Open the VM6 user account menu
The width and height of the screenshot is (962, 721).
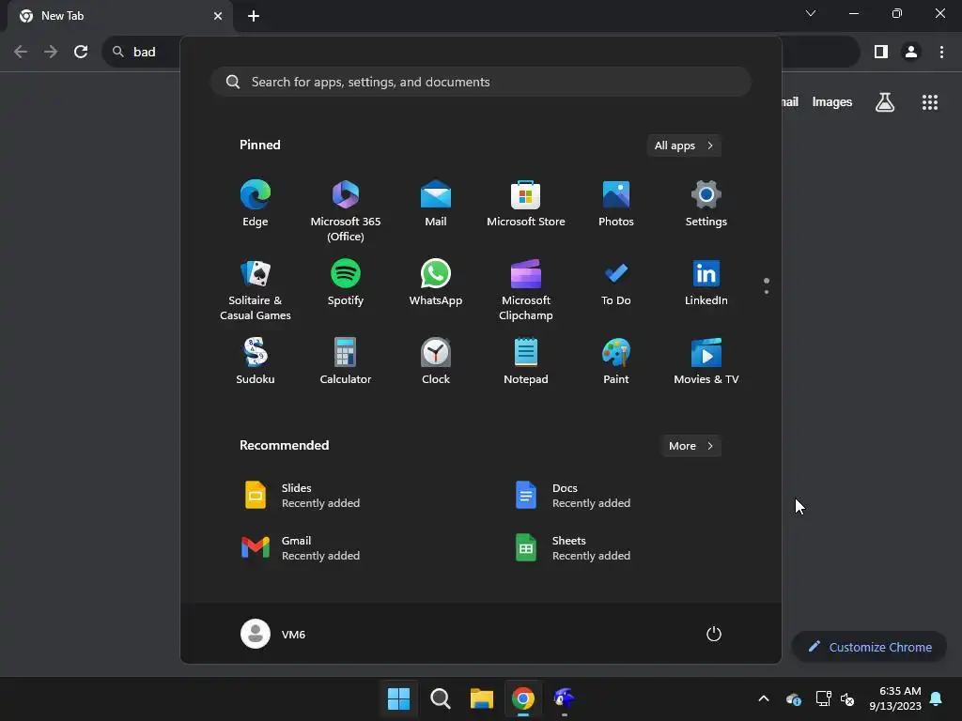click(273, 634)
